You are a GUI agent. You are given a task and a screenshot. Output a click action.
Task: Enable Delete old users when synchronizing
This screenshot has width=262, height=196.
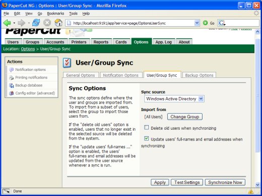147,128
